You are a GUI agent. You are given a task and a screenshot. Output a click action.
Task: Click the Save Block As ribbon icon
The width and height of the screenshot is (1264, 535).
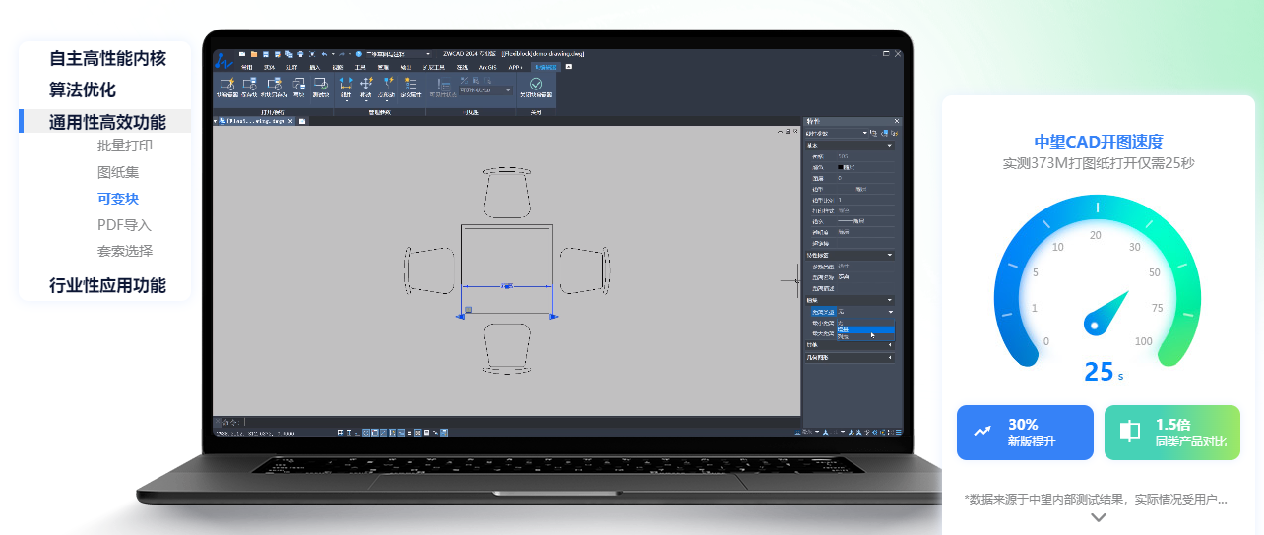pos(275,88)
